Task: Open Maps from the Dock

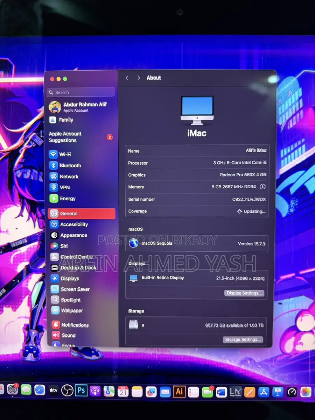Action: tap(109, 391)
